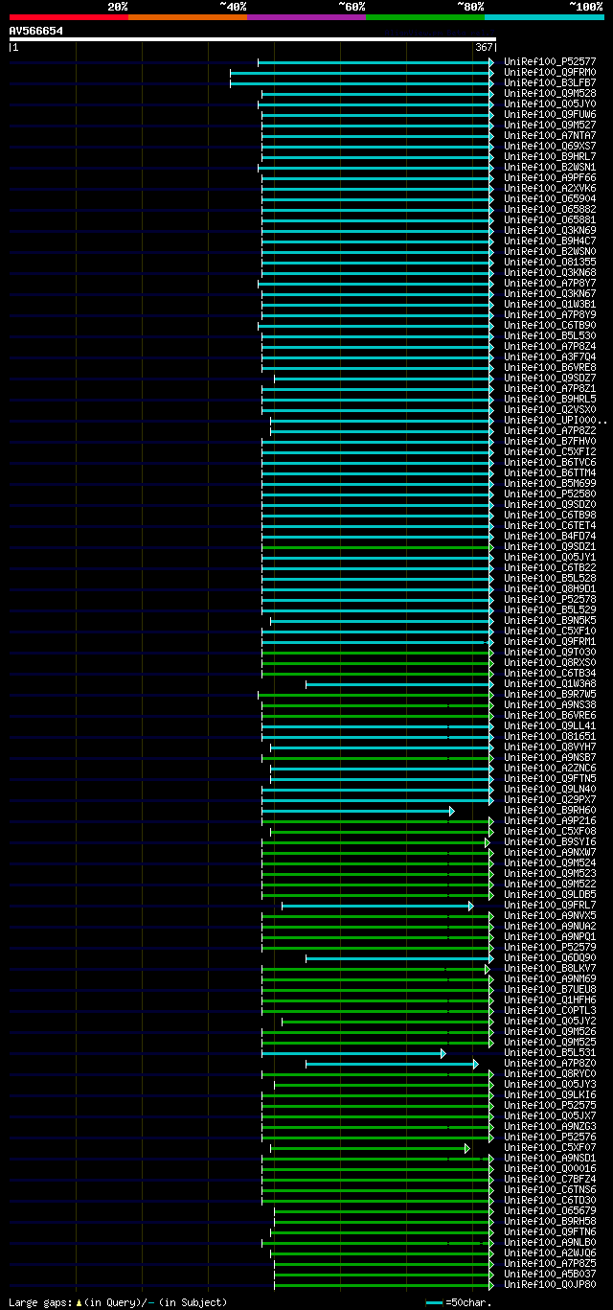613x1310 pixels.
Task: Select hit label UniRef100_C6TET4
Action: (550, 525)
